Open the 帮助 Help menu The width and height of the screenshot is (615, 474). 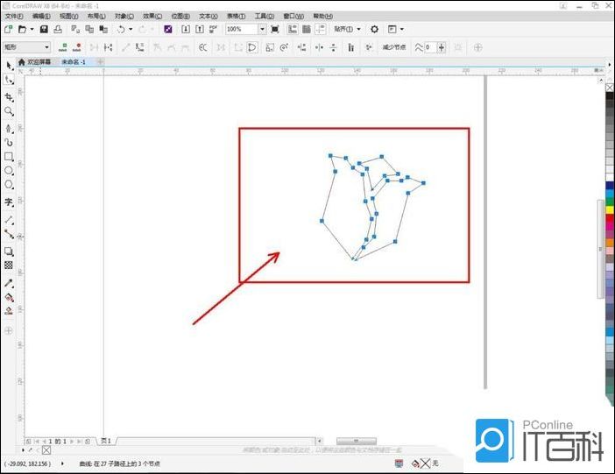tap(322, 16)
